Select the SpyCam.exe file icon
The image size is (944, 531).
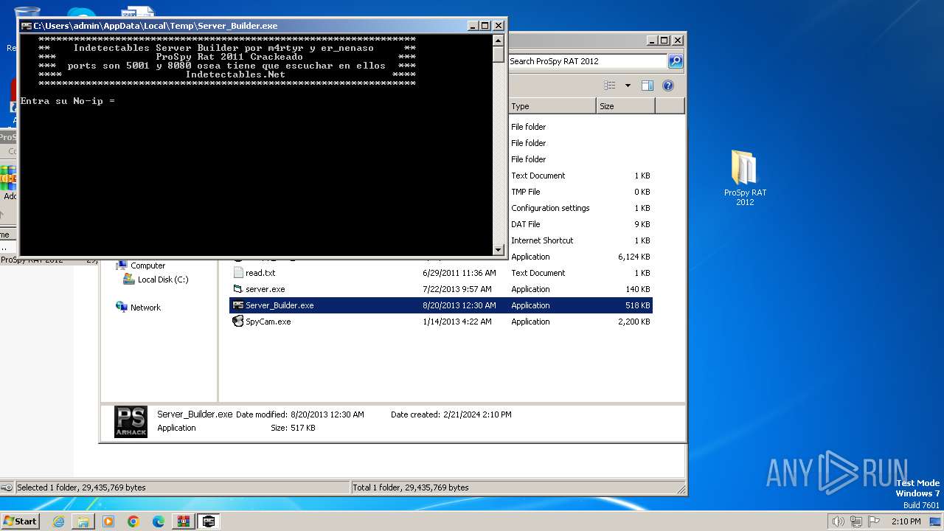click(237, 322)
